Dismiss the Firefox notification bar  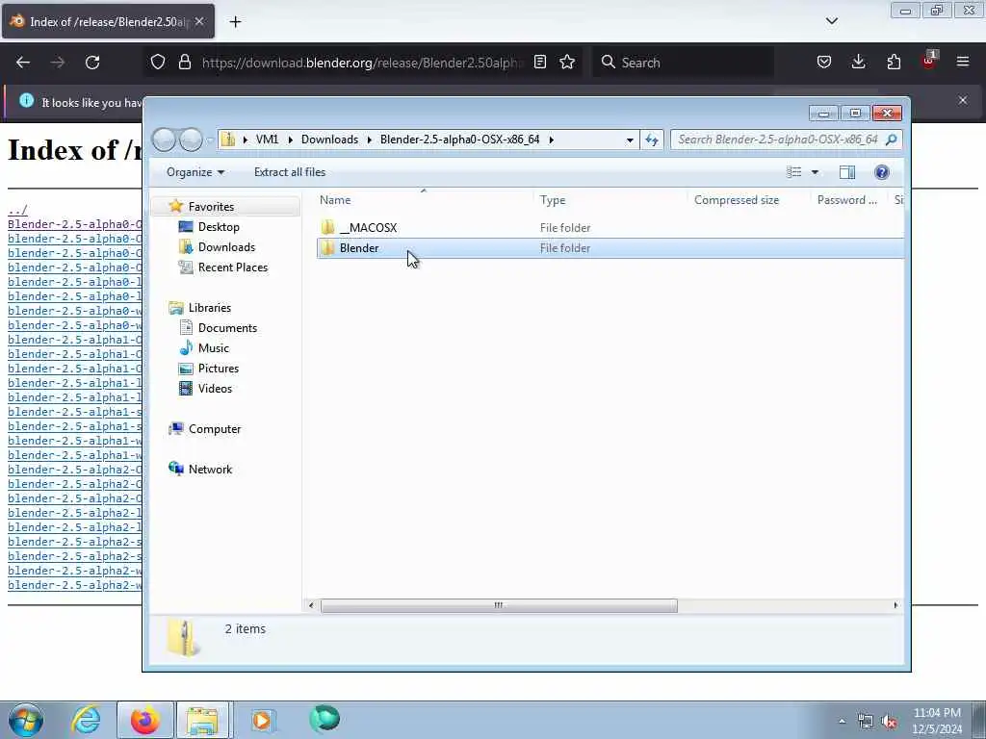coord(963,100)
